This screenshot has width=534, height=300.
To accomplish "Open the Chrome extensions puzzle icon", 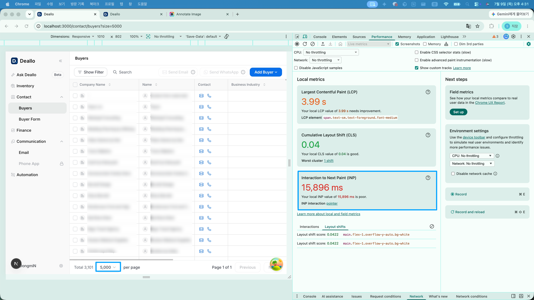I will coord(492,26).
